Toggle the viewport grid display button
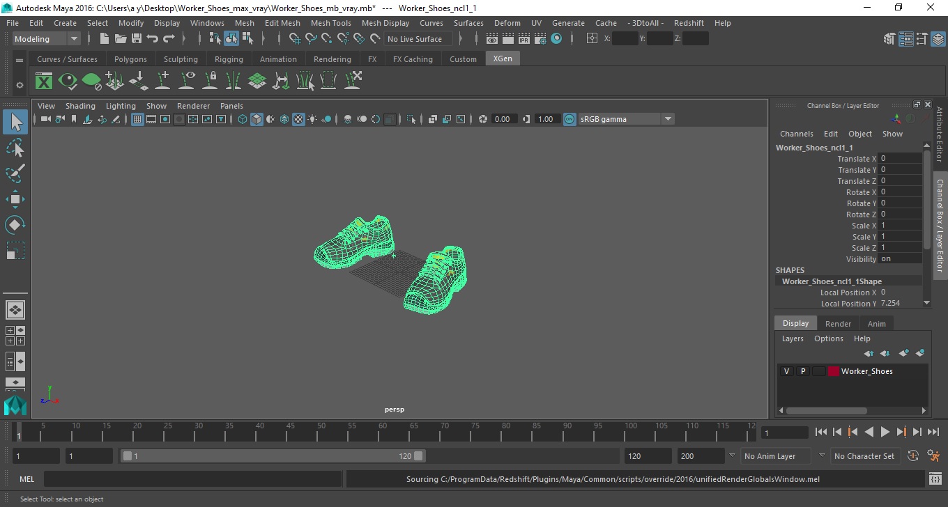Image resolution: width=948 pixels, height=507 pixels. pos(137,119)
